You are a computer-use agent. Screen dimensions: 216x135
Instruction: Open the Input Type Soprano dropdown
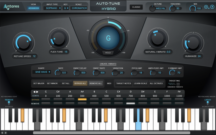52,8
